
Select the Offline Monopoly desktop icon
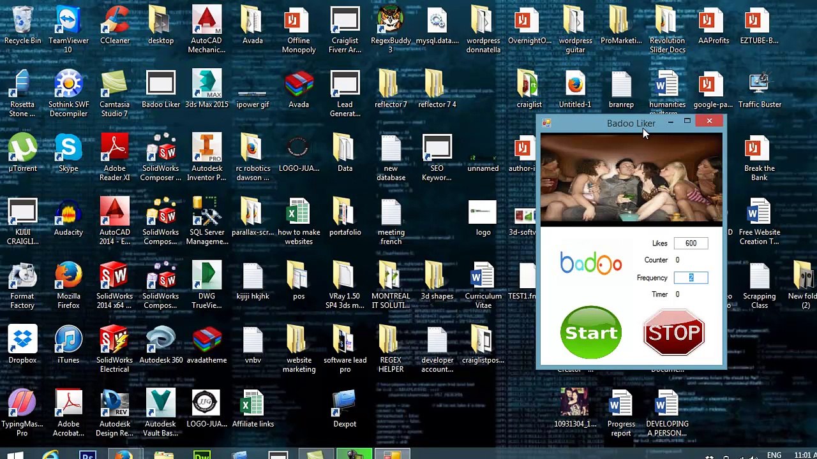[x=299, y=29]
